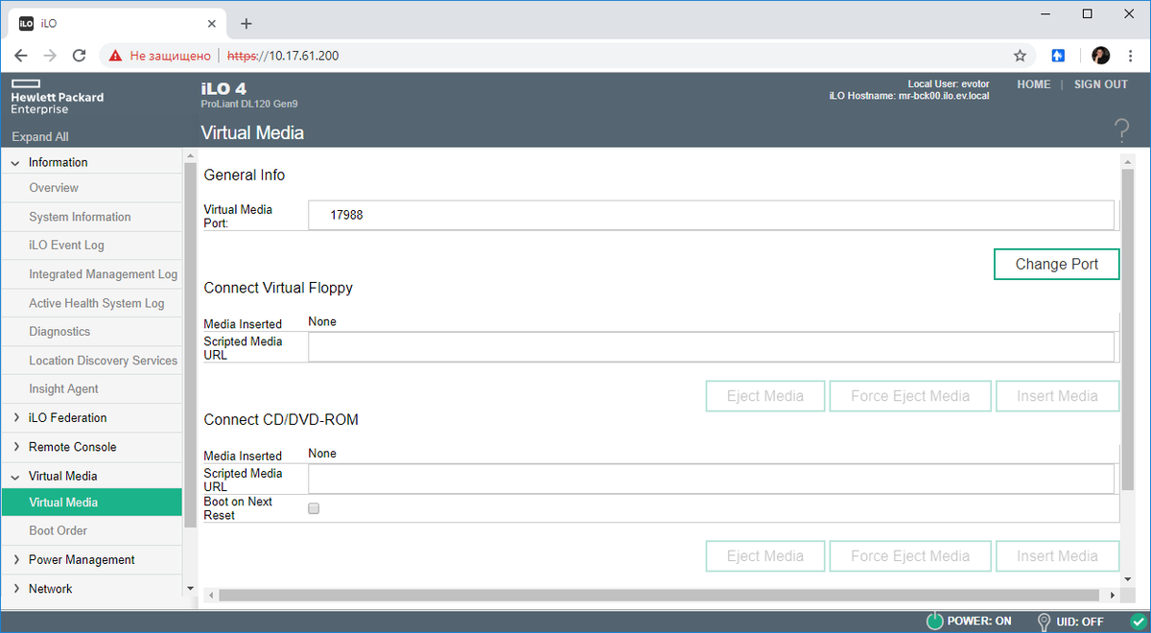
Task: Click Expand All in the sidebar
Action: (40, 137)
